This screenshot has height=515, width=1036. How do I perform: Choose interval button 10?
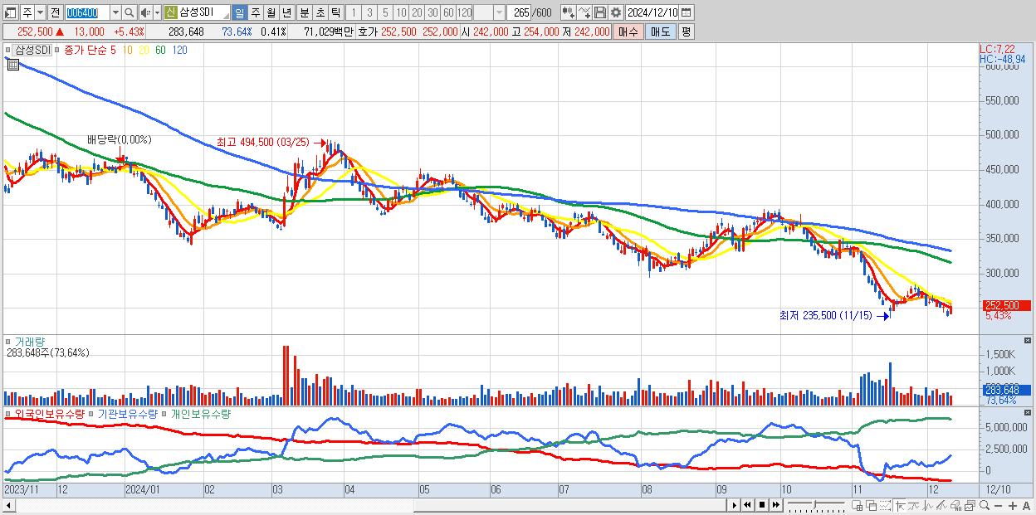pos(401,12)
